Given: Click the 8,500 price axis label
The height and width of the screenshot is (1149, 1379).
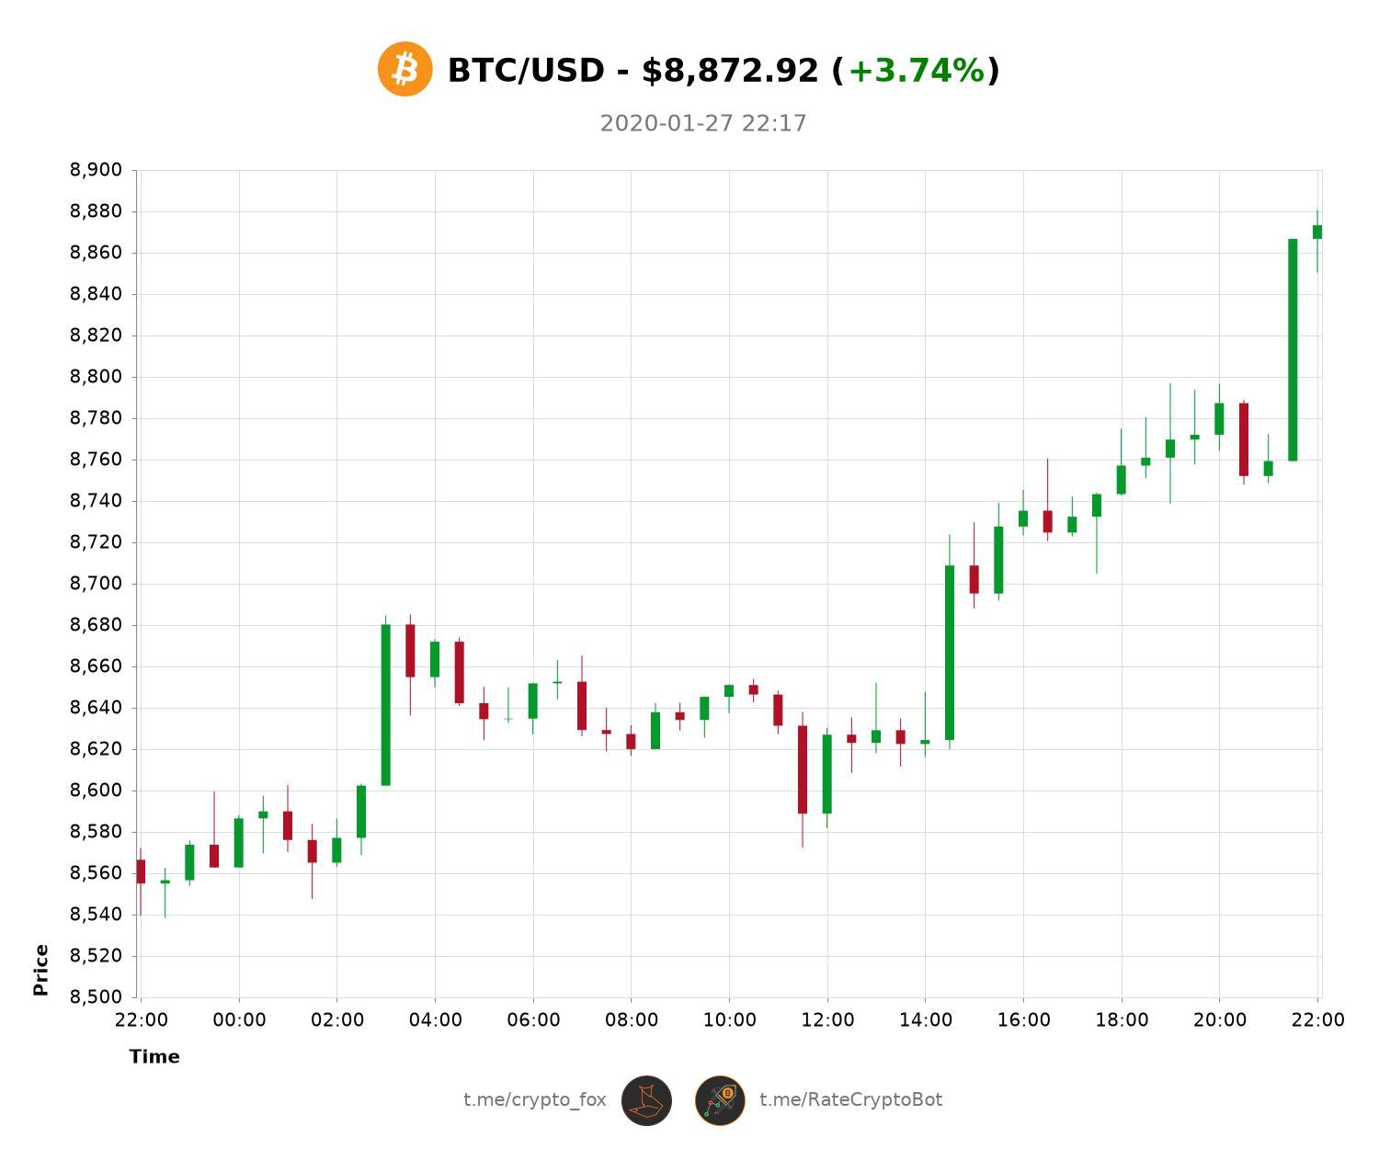Looking at the screenshot, I should pos(96,997).
